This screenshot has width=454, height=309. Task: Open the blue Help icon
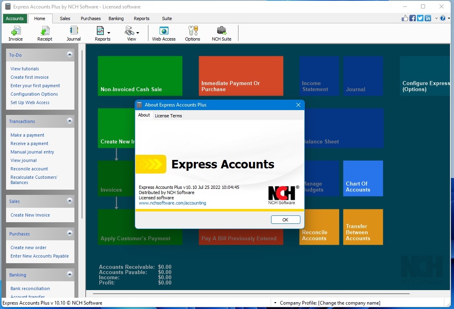click(x=443, y=18)
